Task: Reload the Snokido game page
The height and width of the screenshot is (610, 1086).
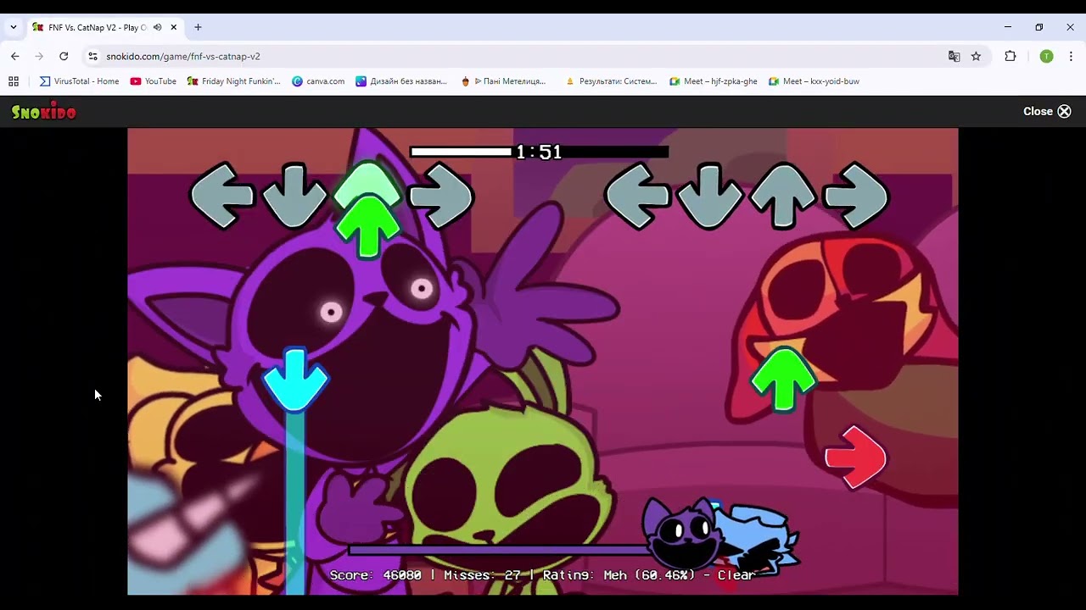Action: 64,56
